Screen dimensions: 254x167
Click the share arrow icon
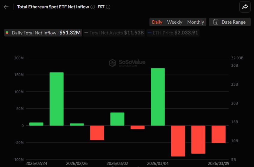(x=245, y=7)
